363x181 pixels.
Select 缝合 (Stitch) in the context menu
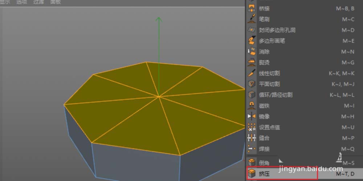tap(264, 138)
